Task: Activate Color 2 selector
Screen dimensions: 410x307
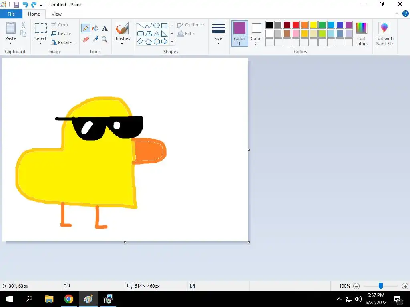Action: (x=256, y=34)
